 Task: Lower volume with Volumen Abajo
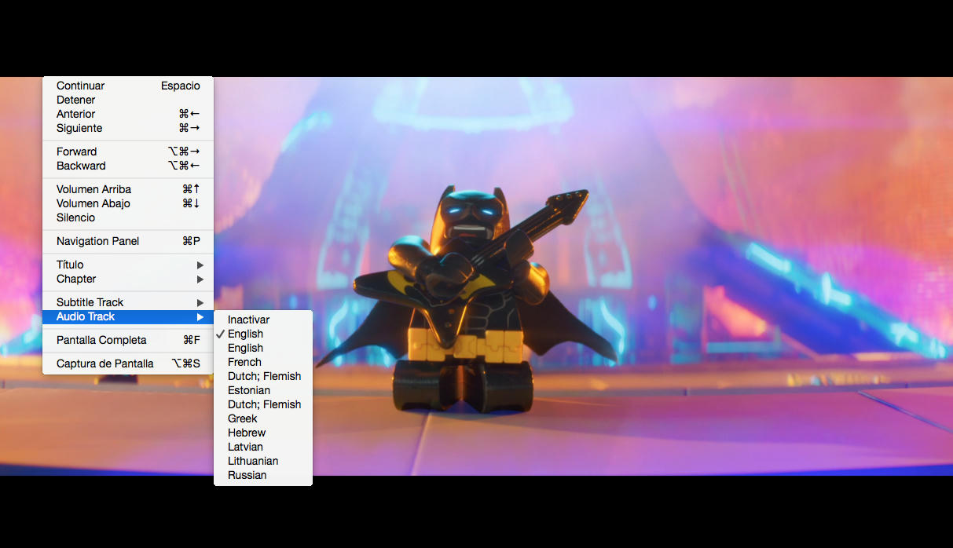click(x=93, y=203)
